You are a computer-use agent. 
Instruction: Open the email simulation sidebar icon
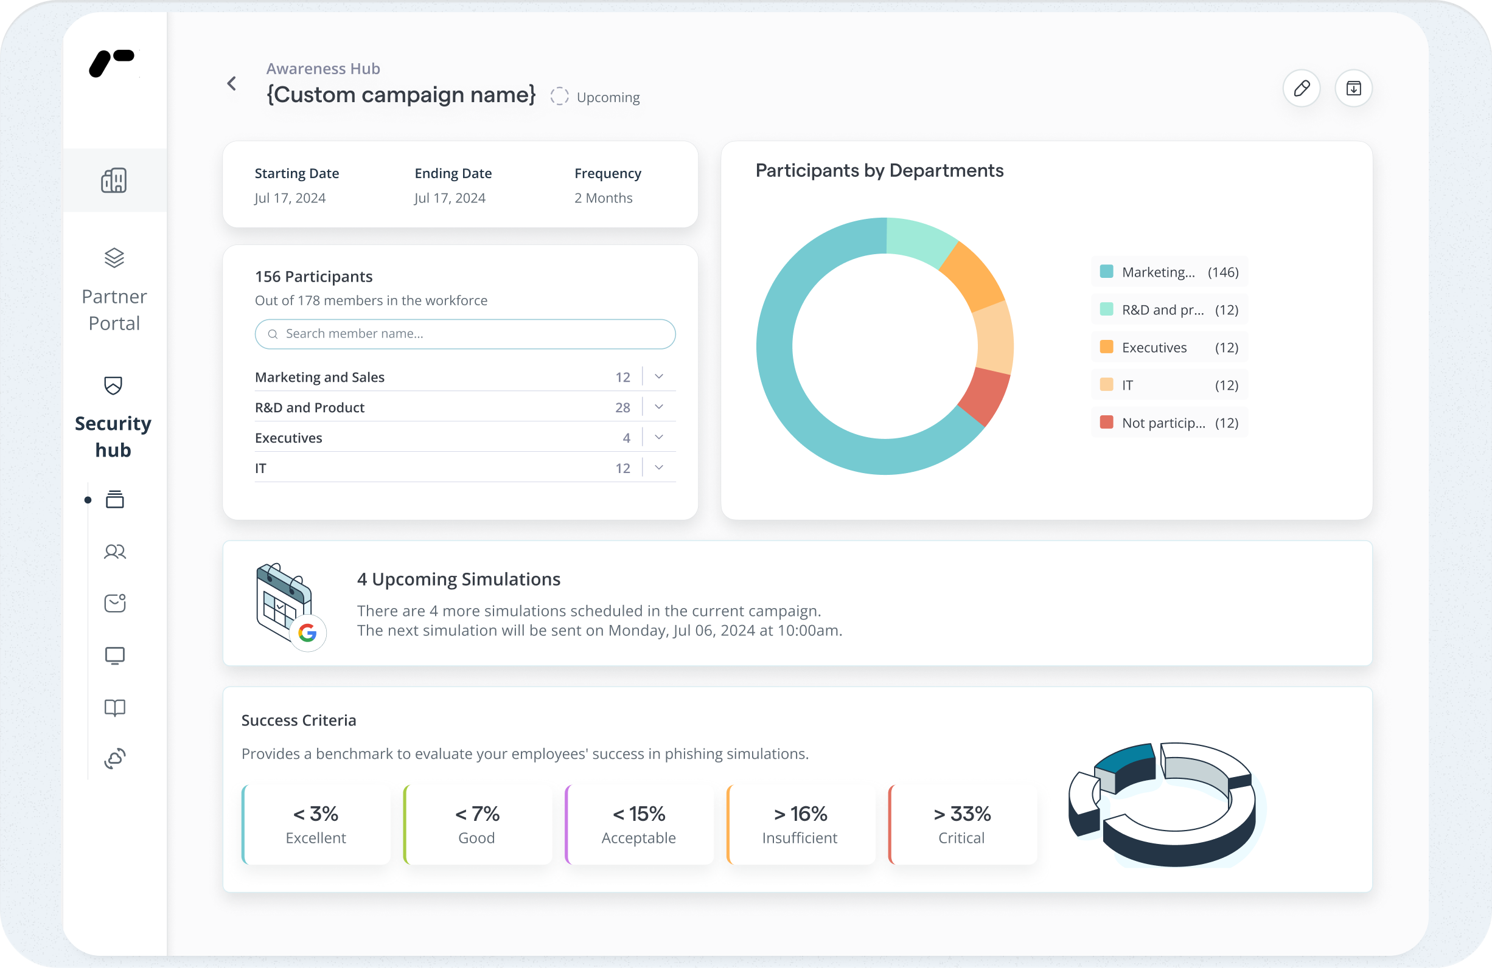tap(115, 603)
